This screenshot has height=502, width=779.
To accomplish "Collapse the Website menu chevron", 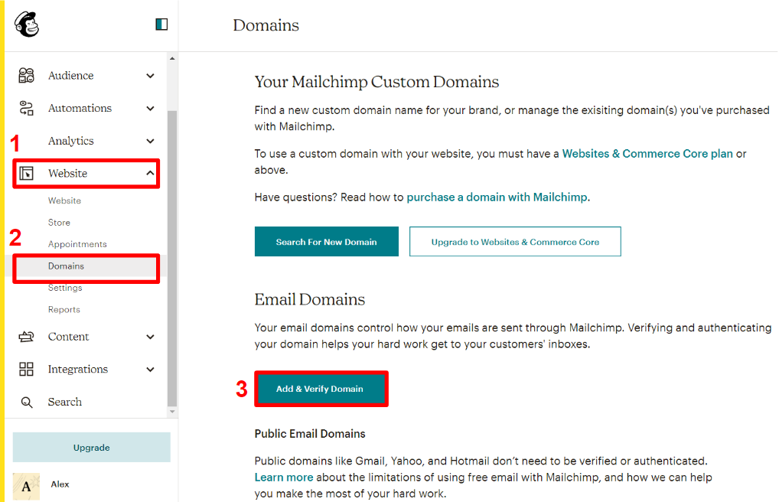I will [x=150, y=173].
